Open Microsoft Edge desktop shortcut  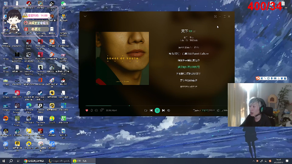point(29,108)
